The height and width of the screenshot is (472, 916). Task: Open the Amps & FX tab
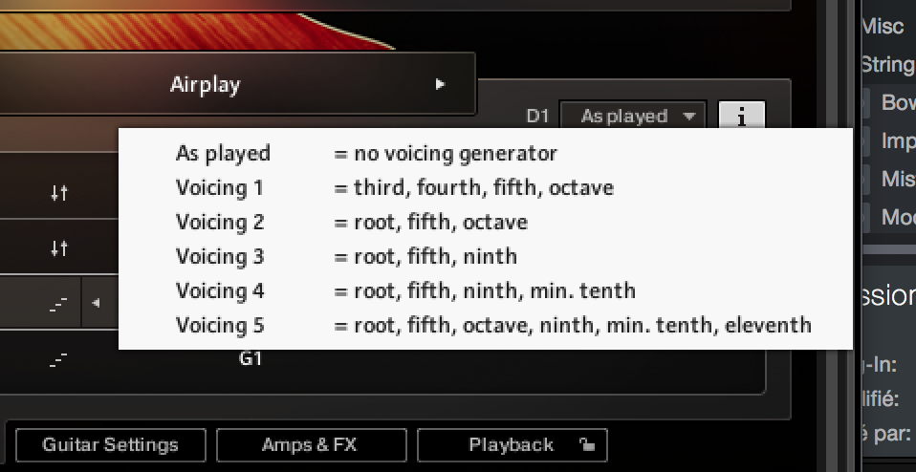311,444
